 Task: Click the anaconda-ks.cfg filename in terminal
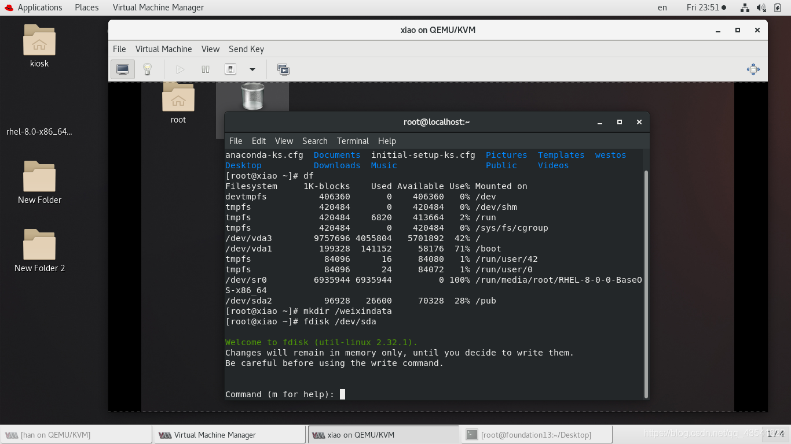click(264, 155)
